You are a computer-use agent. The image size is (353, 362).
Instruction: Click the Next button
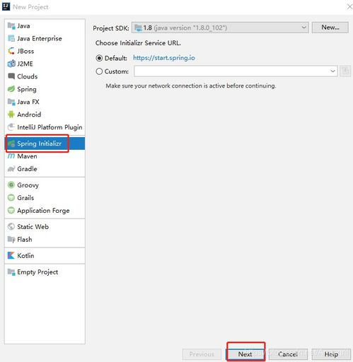(x=245, y=354)
